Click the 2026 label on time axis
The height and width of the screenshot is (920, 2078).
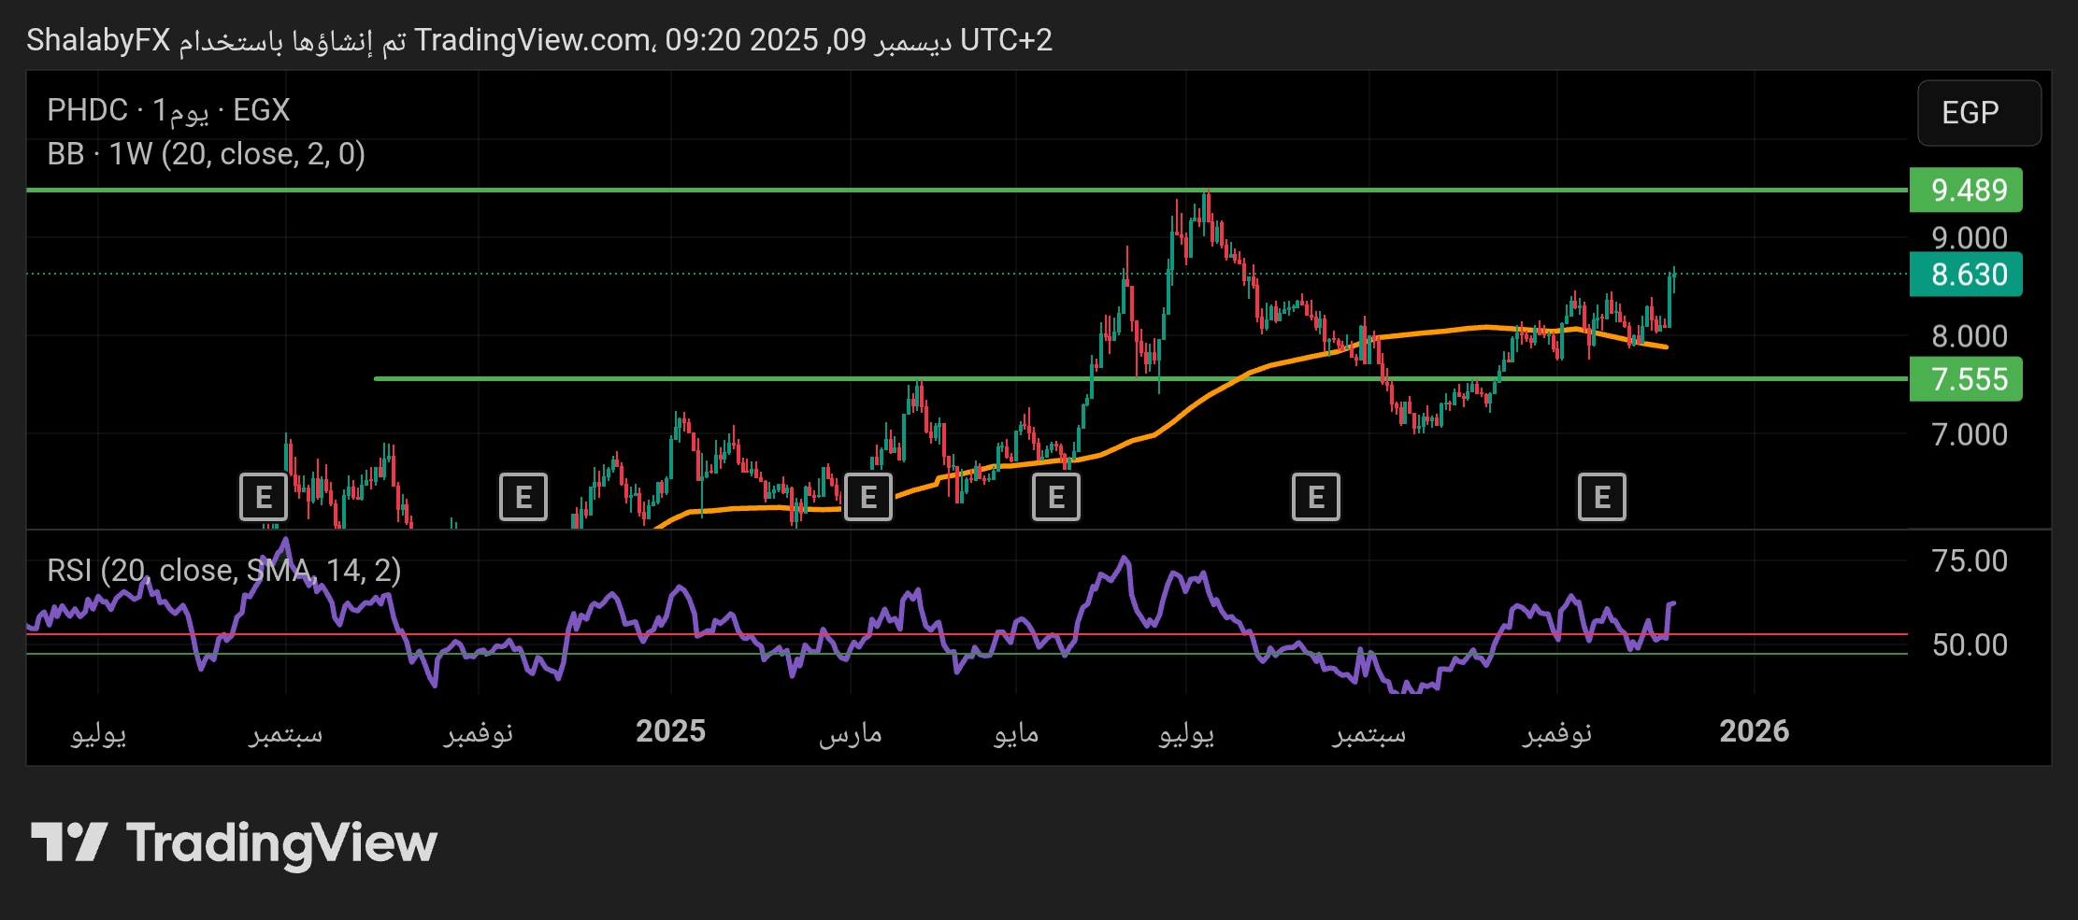[1754, 731]
